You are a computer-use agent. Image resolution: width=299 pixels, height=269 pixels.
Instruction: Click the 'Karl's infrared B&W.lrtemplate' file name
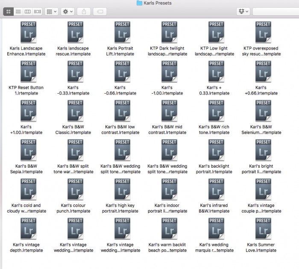tap(214, 208)
